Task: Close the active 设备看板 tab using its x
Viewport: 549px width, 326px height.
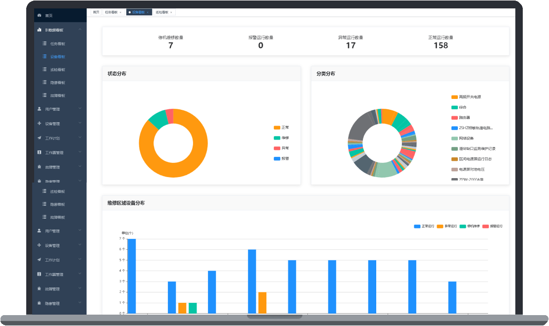Action: (x=148, y=12)
